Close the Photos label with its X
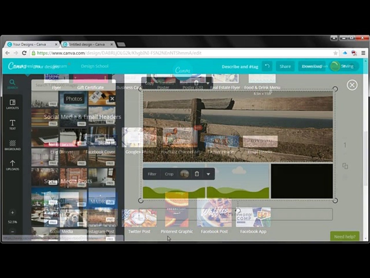Screen dimensions: 370x278 coord(112,99)
